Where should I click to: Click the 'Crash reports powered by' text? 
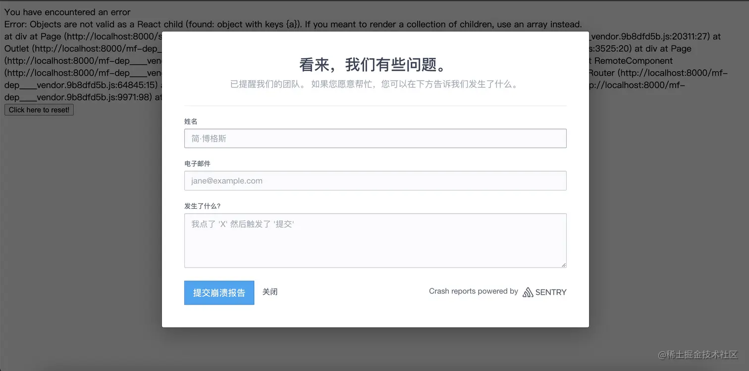[473, 291]
